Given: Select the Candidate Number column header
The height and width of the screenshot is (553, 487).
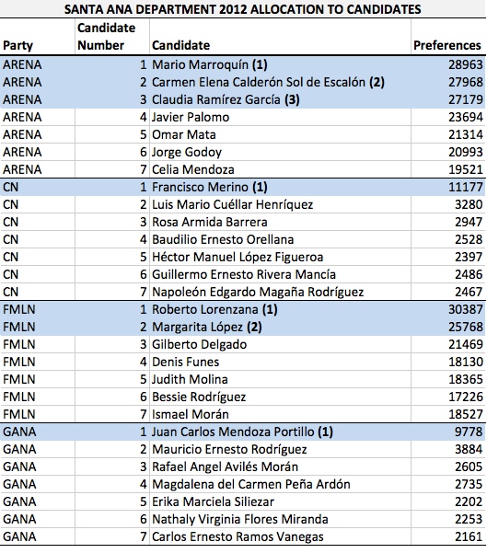Looking at the screenshot, I should (106, 37).
